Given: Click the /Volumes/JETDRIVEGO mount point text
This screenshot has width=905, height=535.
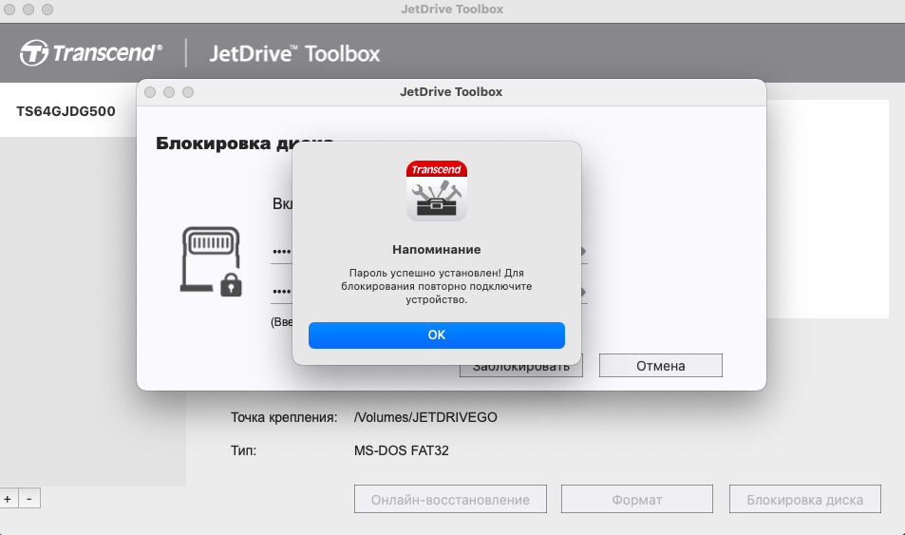Looking at the screenshot, I should tap(425, 417).
